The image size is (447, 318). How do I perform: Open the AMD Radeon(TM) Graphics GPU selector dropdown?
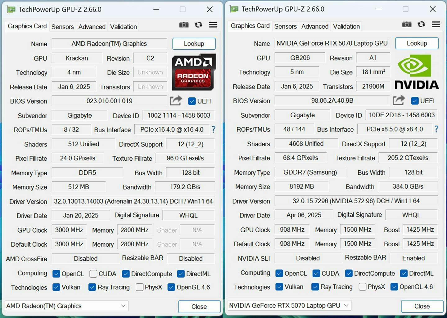tap(66, 306)
